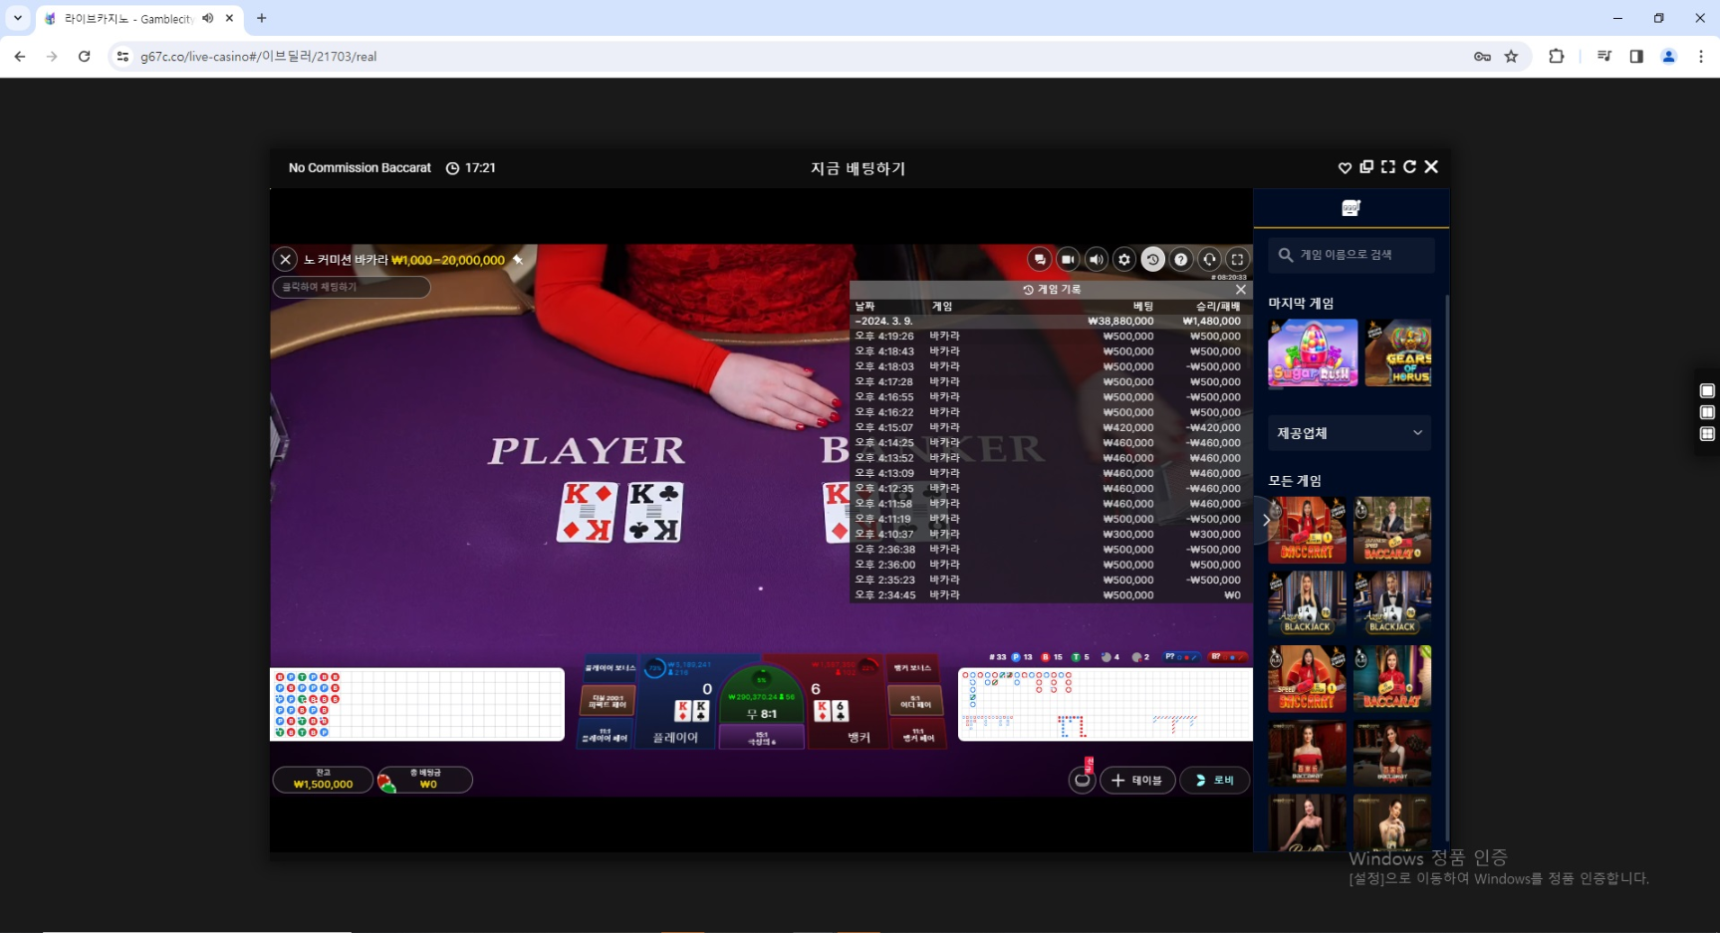1720x933 pixels.
Task: Refresh the game with reload arrow in header
Action: pos(1409,167)
